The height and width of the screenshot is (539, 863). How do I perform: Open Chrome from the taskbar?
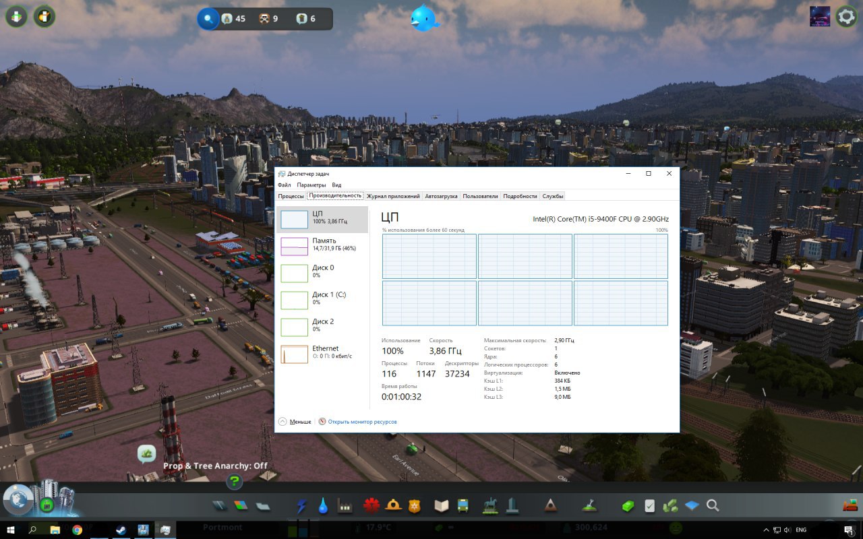(77, 530)
